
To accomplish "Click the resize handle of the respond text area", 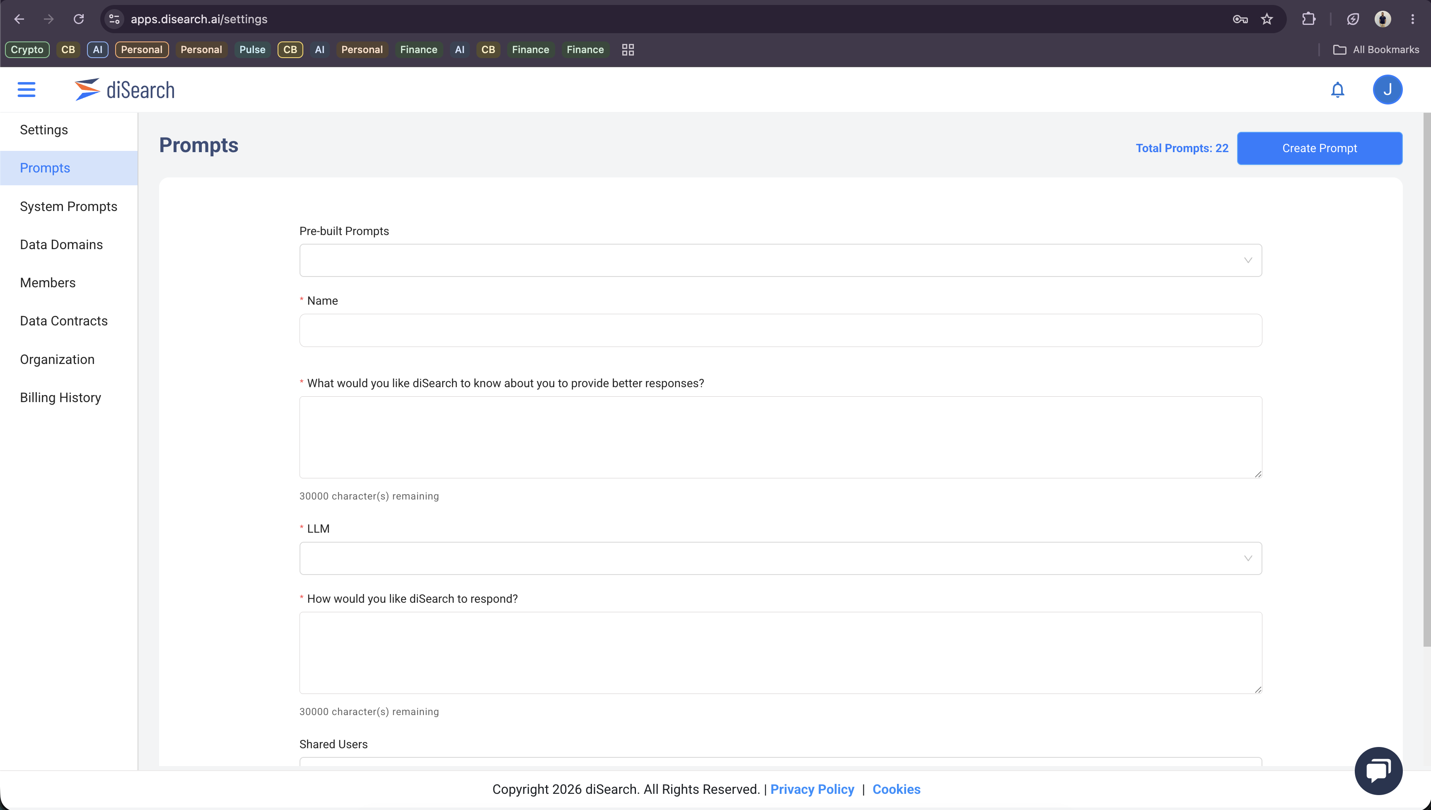I will pyautogui.click(x=1257, y=689).
